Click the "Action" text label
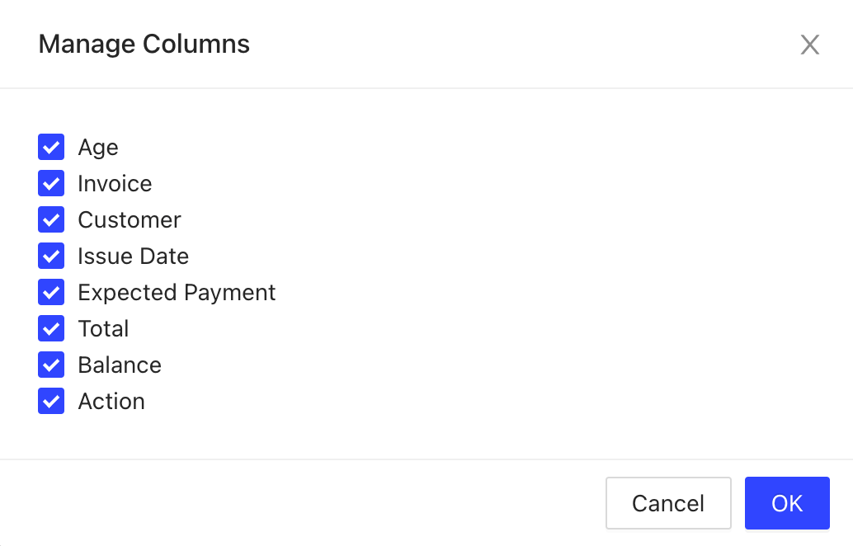The image size is (853, 546). (x=111, y=402)
